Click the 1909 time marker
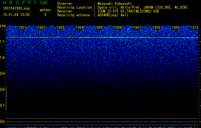The image size is (201, 128). pos(175,28)
